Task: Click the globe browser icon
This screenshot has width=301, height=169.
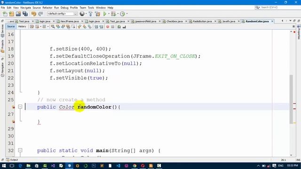Action: point(82,14)
